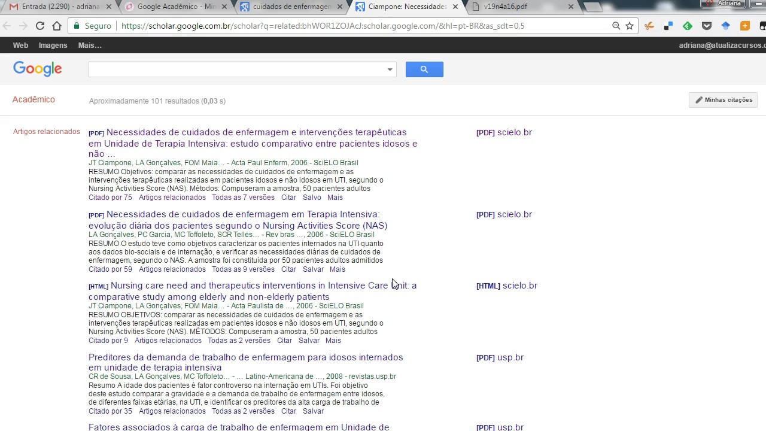Click Citado por 59
The height and width of the screenshot is (431, 766).
[110, 269]
